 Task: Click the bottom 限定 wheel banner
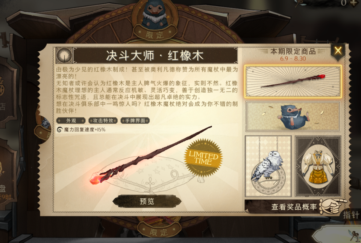[159, 232]
